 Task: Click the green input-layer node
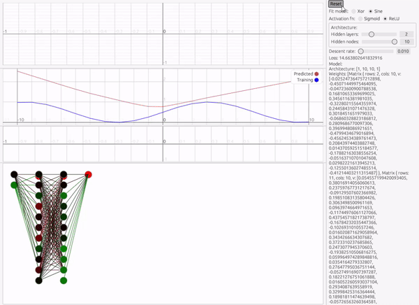coord(14,185)
